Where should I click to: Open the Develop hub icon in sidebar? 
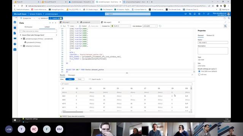[15, 33]
